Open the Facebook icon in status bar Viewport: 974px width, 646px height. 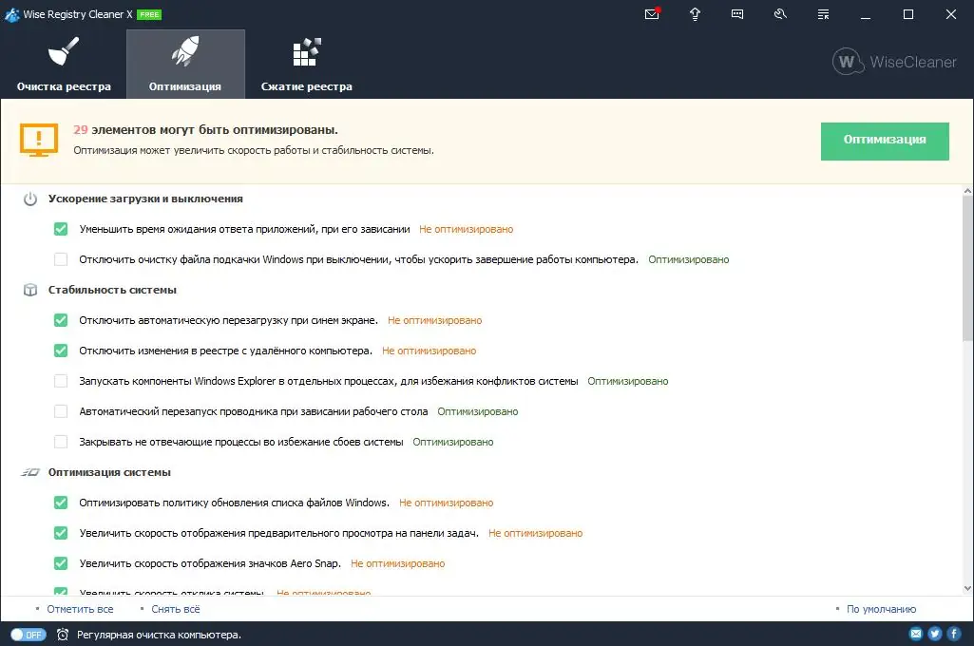953,633
